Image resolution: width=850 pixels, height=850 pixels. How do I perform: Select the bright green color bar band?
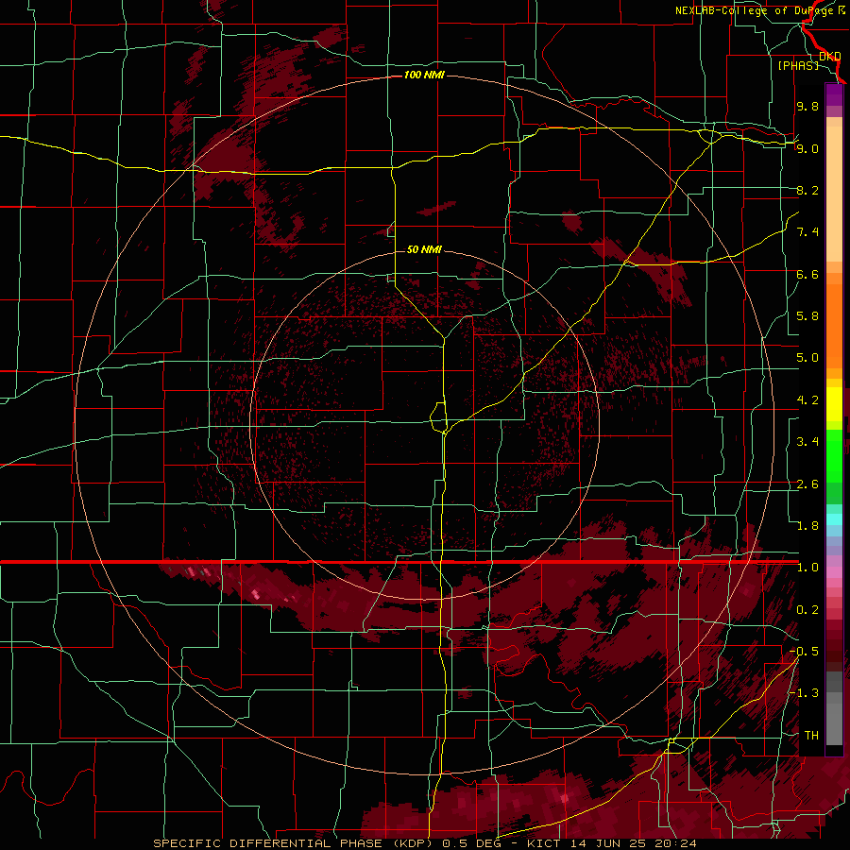point(834,456)
